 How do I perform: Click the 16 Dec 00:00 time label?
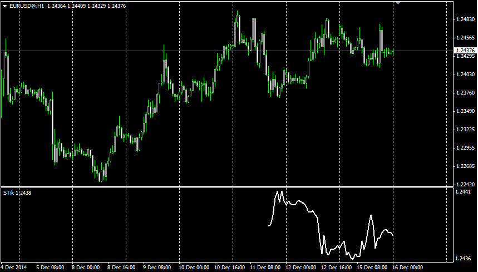click(x=407, y=268)
